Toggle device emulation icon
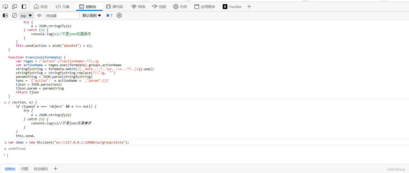This screenshot has width=409, height=173. (14, 7)
